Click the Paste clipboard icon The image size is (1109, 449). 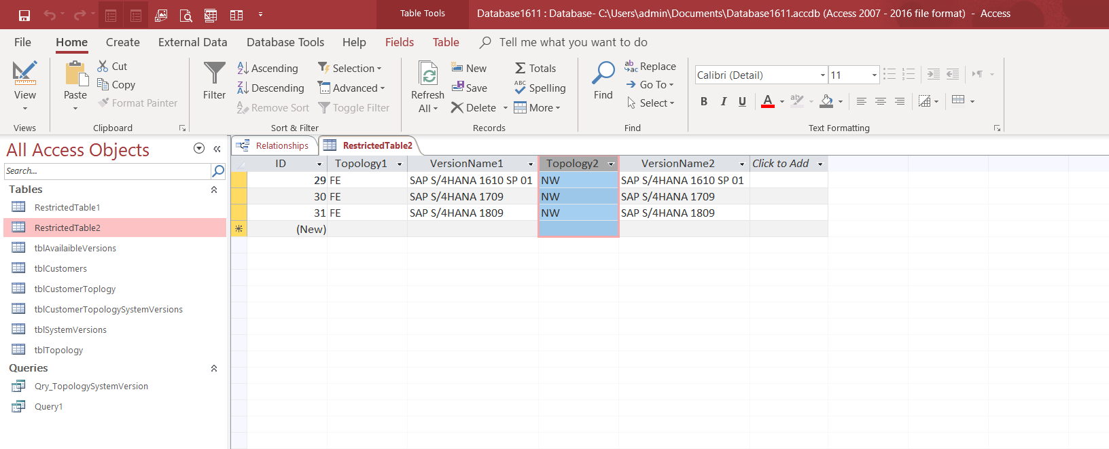point(75,73)
